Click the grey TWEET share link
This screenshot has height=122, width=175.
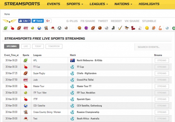(x=103, y=21)
